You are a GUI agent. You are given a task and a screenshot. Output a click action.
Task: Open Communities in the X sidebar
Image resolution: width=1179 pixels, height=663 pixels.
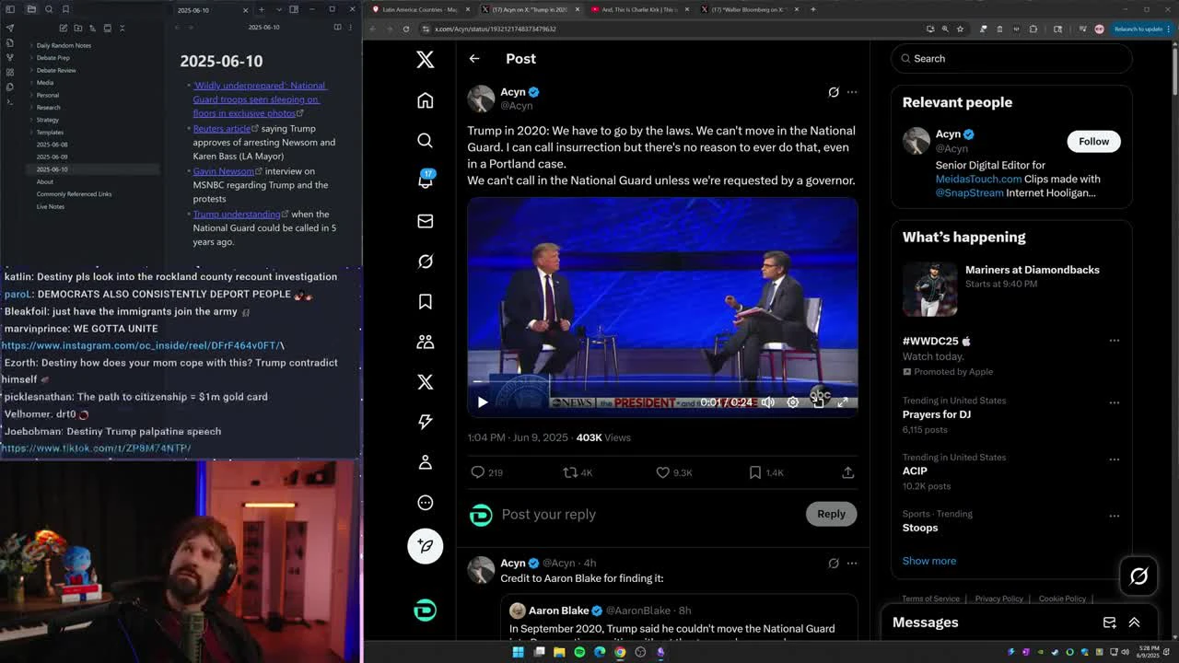coord(425,342)
